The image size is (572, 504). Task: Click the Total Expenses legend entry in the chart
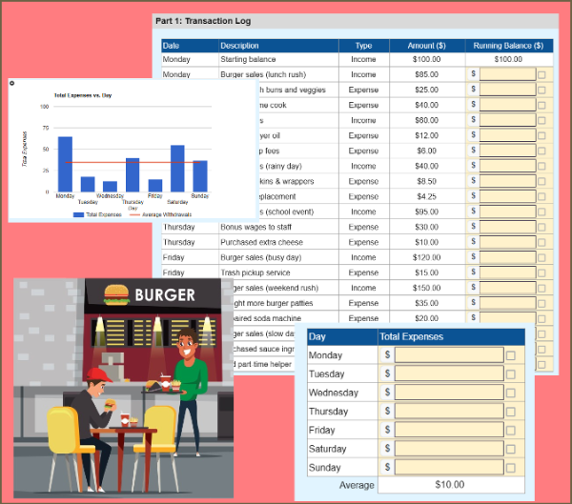pos(97,214)
